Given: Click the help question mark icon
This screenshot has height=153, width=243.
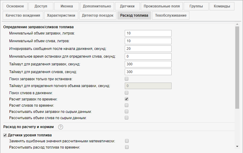Looking at the screenshot, I should point(61,127).
